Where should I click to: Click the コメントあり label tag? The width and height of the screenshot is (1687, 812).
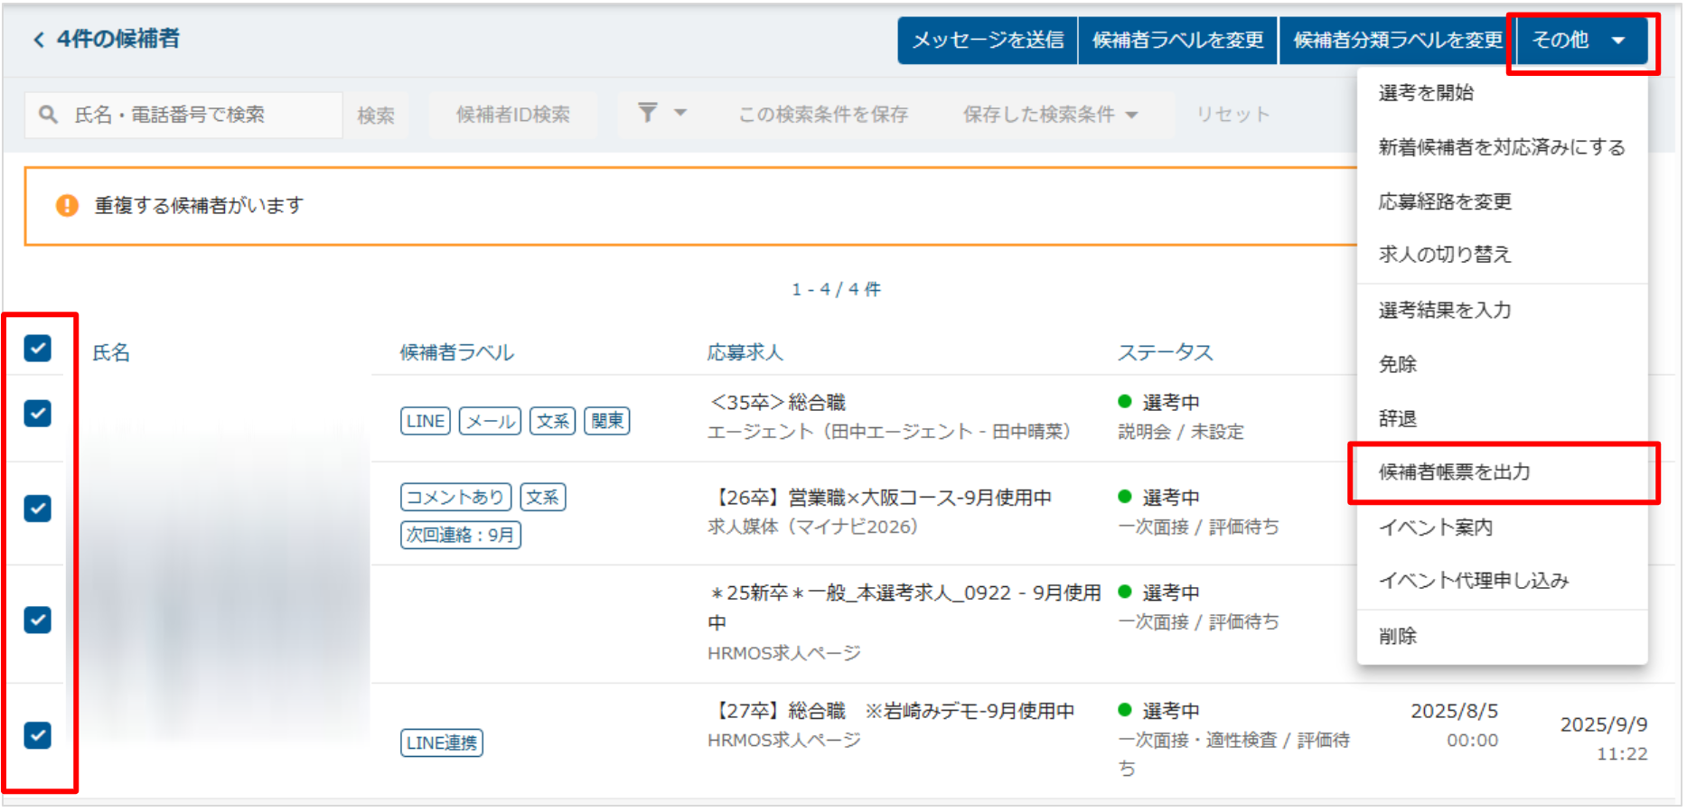point(455,497)
